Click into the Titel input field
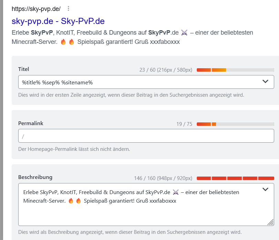 point(138,82)
